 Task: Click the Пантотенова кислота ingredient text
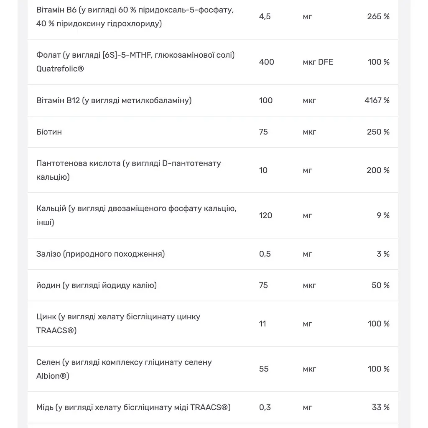pos(129,170)
